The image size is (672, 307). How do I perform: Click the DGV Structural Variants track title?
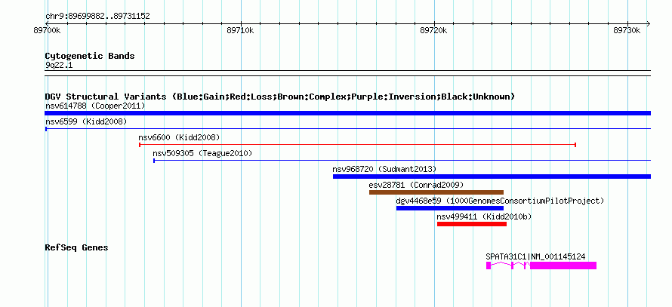pyautogui.click(x=279, y=97)
